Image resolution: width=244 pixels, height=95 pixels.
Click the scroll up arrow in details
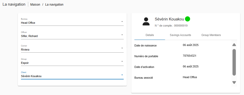[234, 45]
